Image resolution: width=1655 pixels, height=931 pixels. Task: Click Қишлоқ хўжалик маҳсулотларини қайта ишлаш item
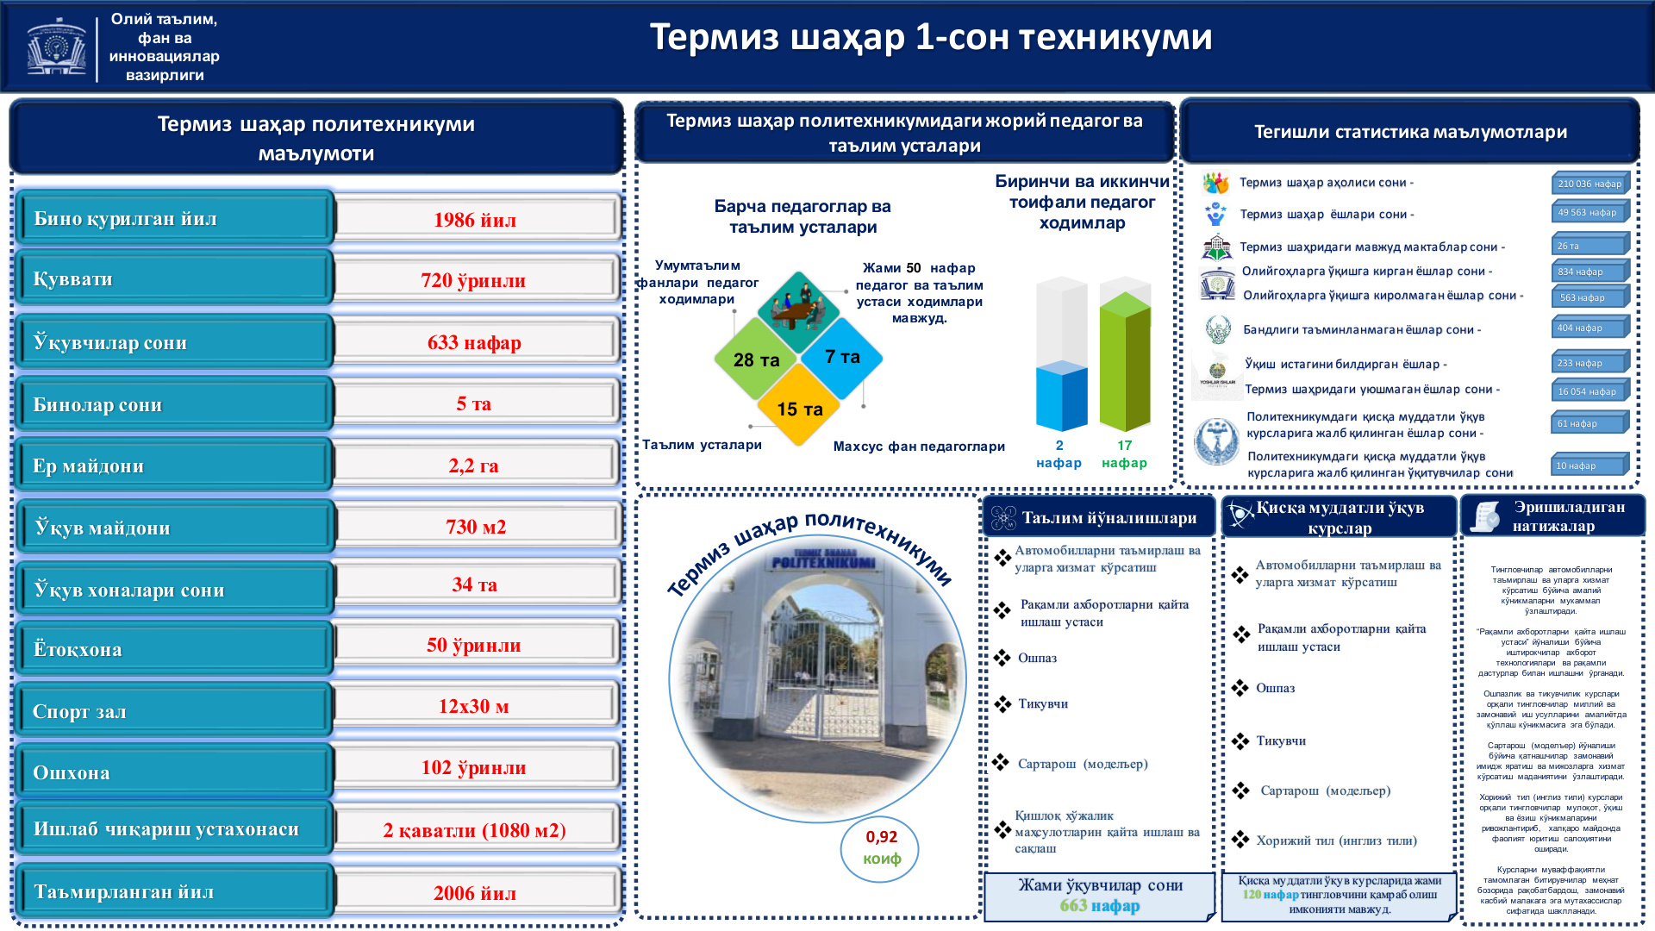click(x=1107, y=831)
